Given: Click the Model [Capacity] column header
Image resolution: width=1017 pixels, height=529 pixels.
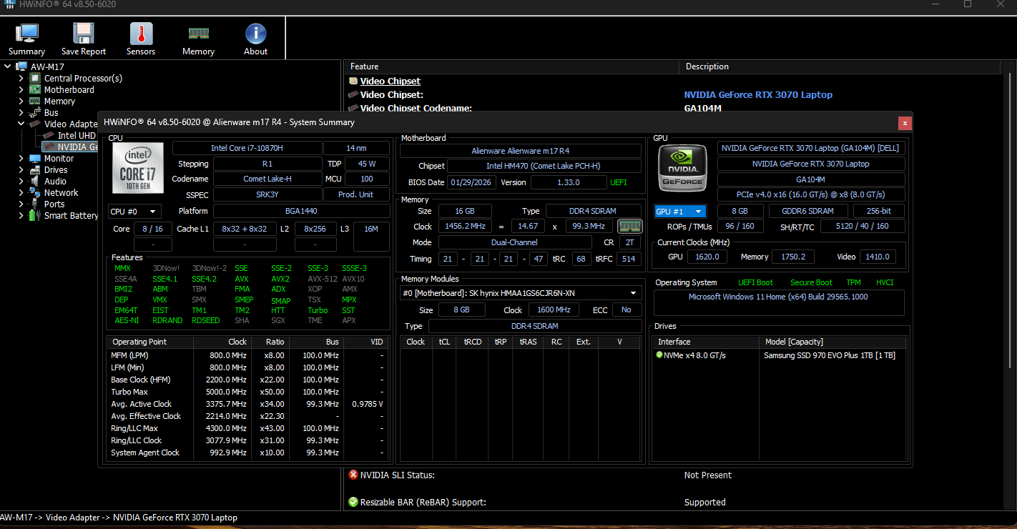Looking at the screenshot, I should click(x=832, y=342).
